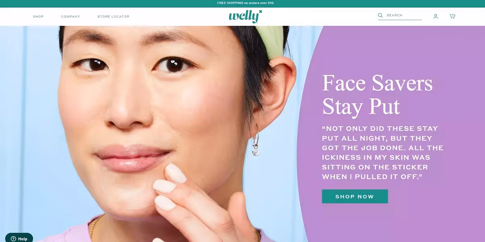Go to the STORE LOCATOR page
This screenshot has width=485, height=242.
pos(114,17)
